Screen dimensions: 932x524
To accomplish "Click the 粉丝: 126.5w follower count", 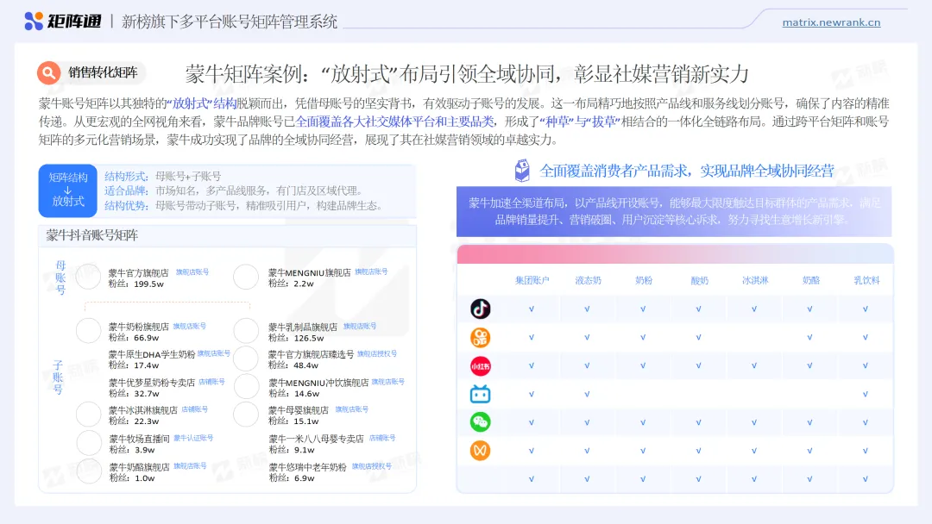I will click(x=296, y=338).
